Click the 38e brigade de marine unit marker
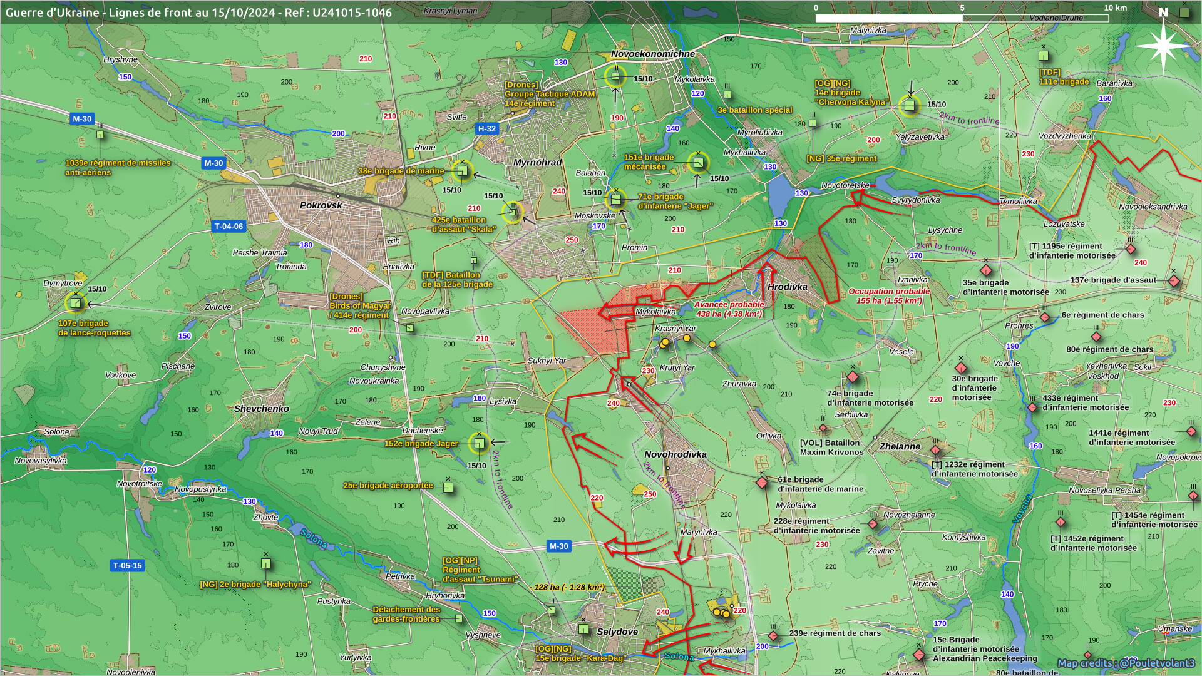This screenshot has height=676, width=1202. click(x=462, y=170)
